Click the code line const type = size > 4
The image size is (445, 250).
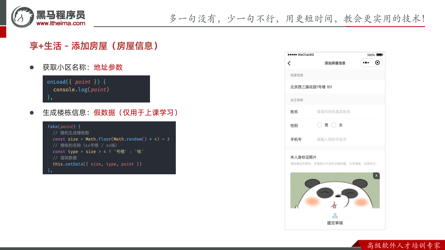click(98, 151)
